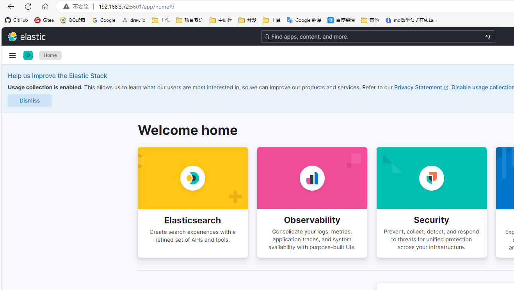Click the Security card description text

click(432, 239)
